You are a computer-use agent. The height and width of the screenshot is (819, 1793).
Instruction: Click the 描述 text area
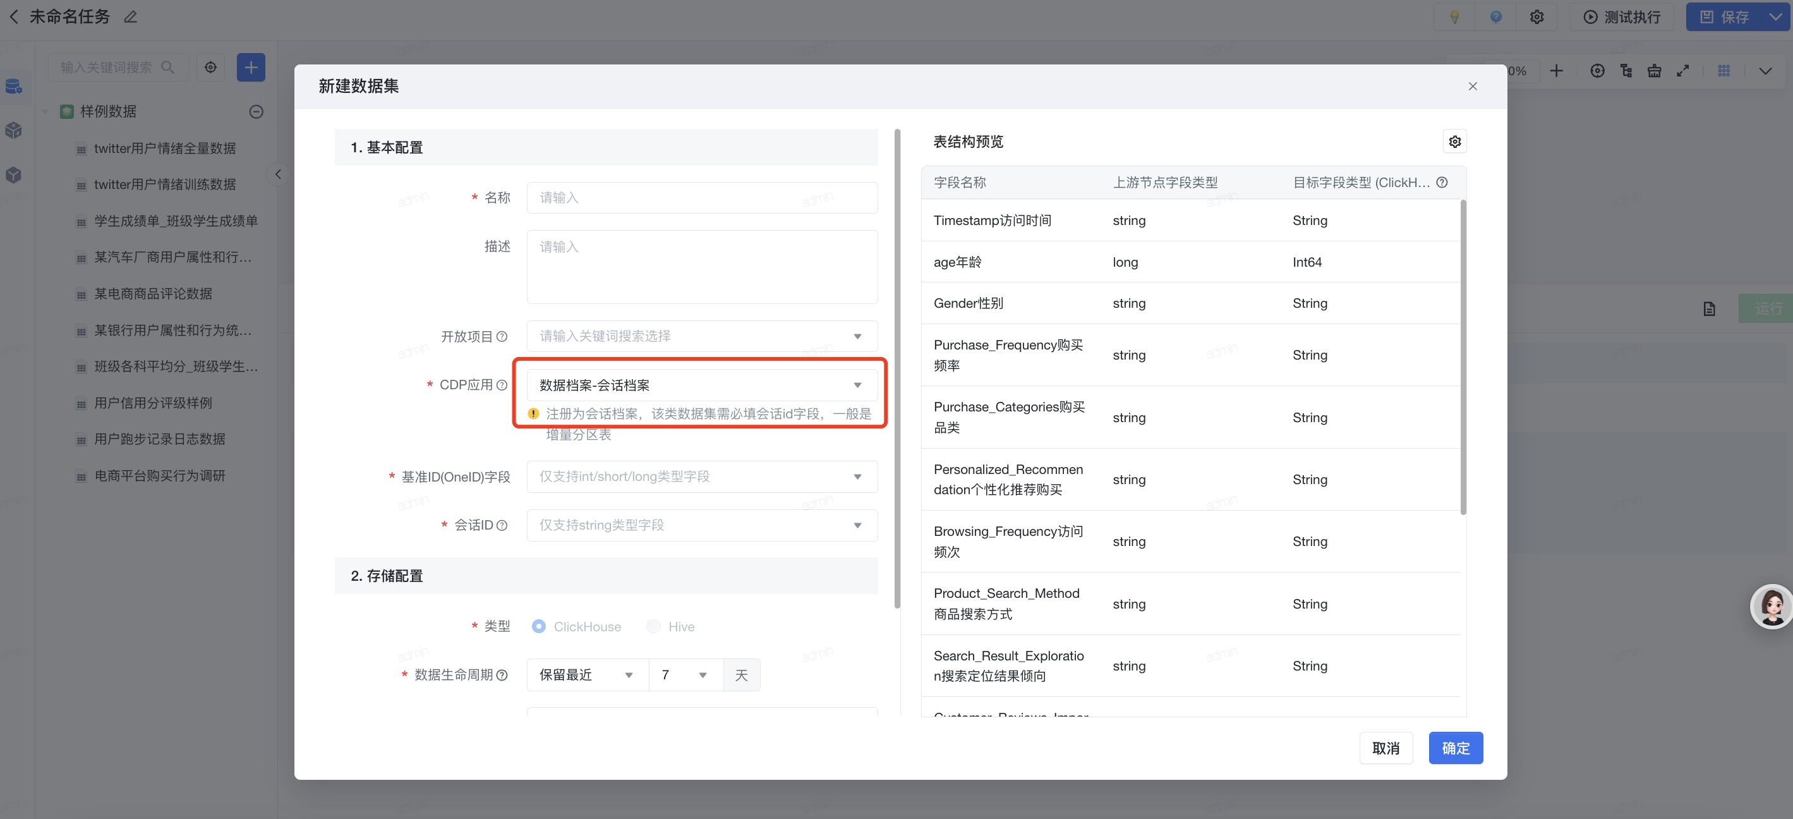coord(702,267)
